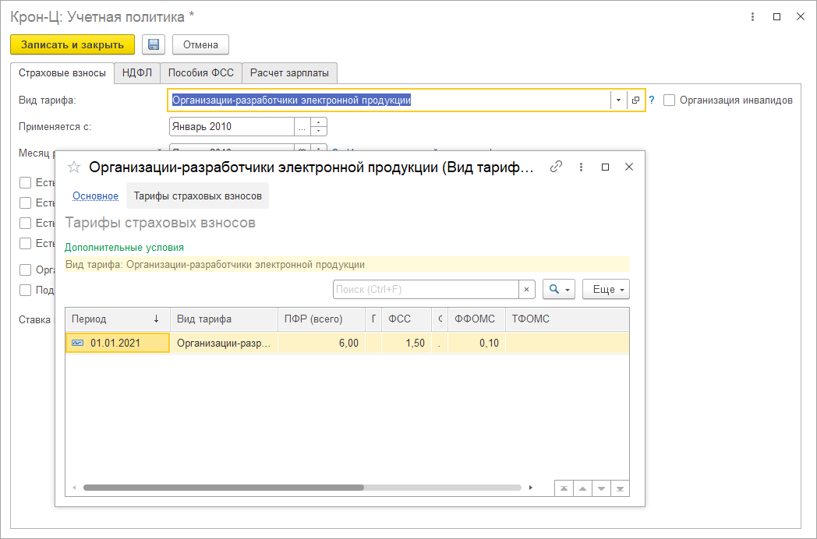Click the Отмена button
Viewport: 817px width, 539px height.
tap(200, 44)
